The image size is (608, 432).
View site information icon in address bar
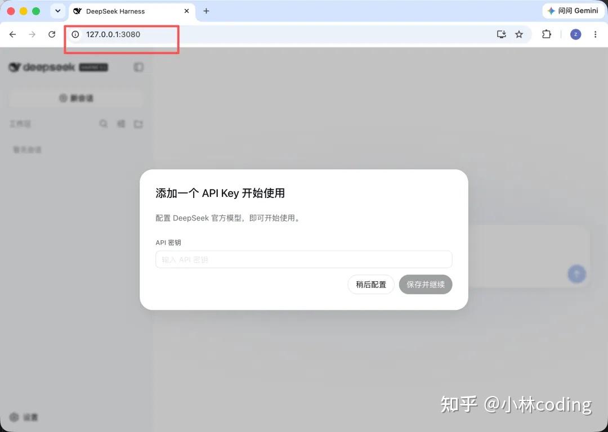[75, 34]
